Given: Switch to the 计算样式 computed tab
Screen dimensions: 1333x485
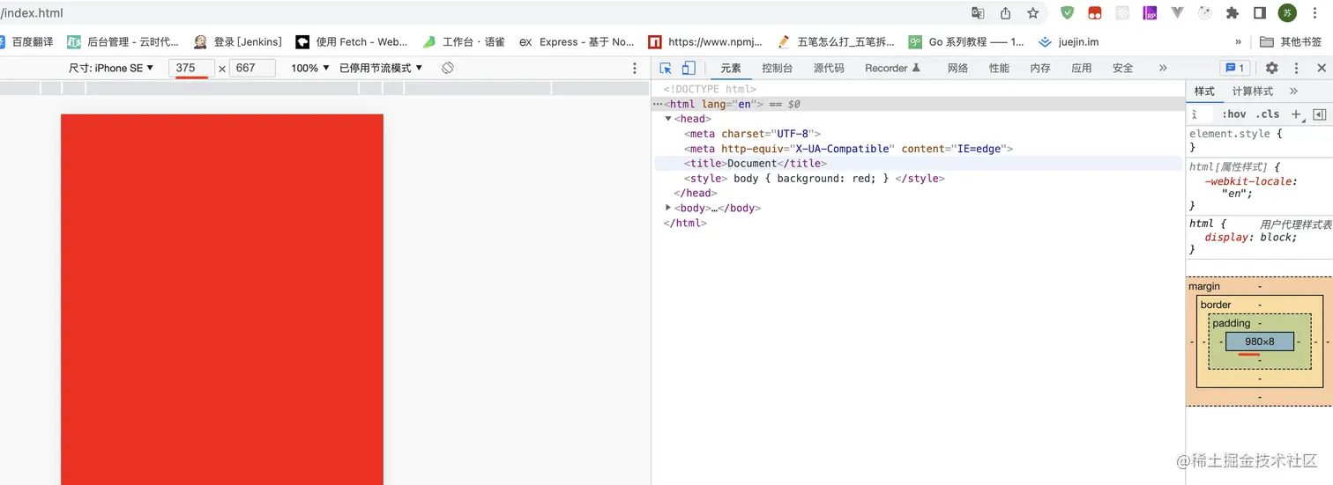Looking at the screenshot, I should (1253, 92).
